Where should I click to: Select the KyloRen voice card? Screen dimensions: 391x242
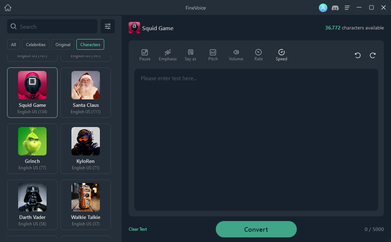86,149
